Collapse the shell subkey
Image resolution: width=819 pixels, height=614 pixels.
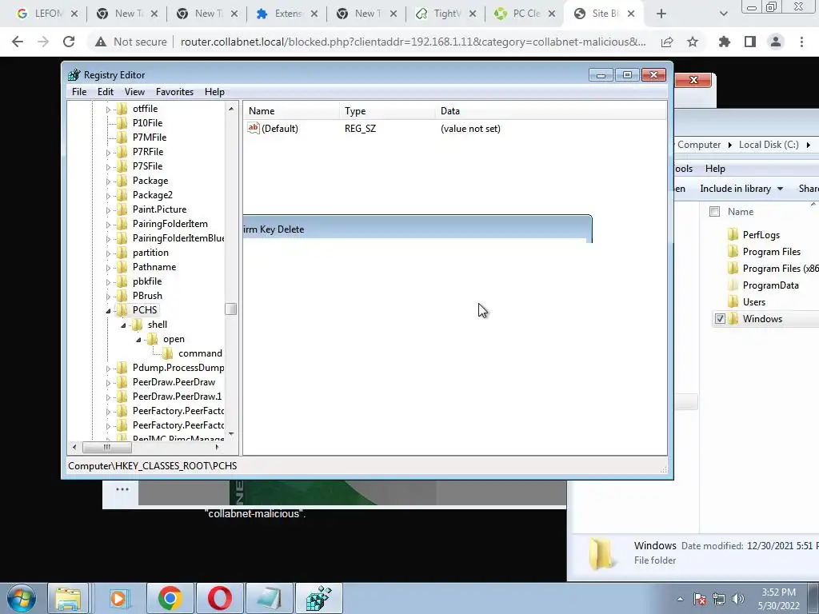tap(123, 325)
